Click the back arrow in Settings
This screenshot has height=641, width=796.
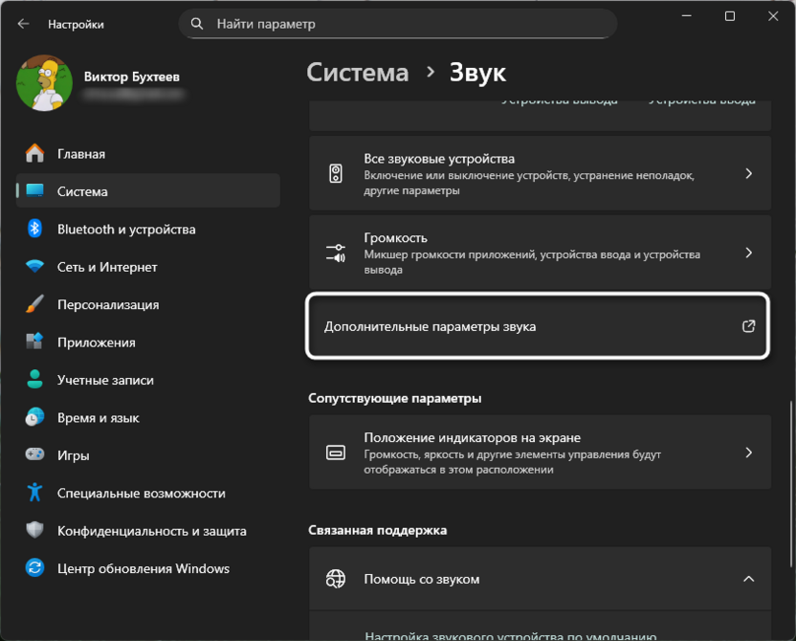point(21,24)
